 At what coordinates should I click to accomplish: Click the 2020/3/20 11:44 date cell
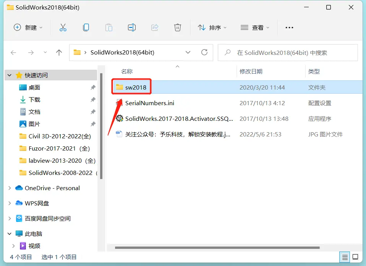pyautogui.click(x=262, y=87)
